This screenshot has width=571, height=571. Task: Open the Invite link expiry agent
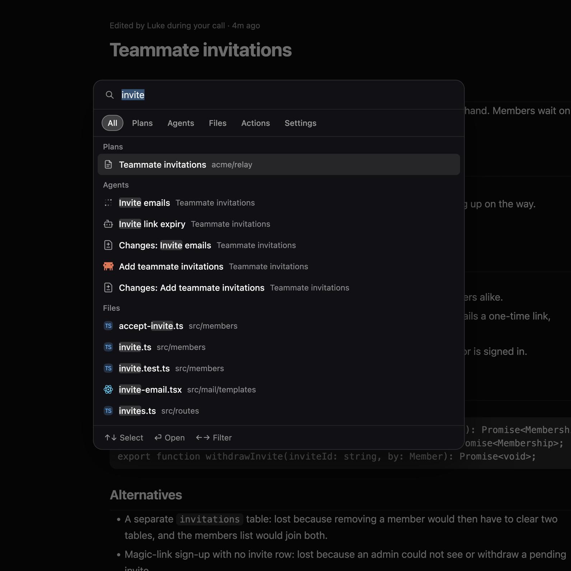coord(279,224)
